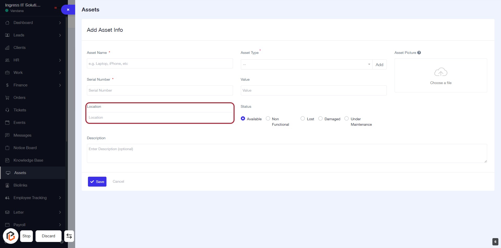
Task: Select the Available status radio button
Action: pos(243,119)
